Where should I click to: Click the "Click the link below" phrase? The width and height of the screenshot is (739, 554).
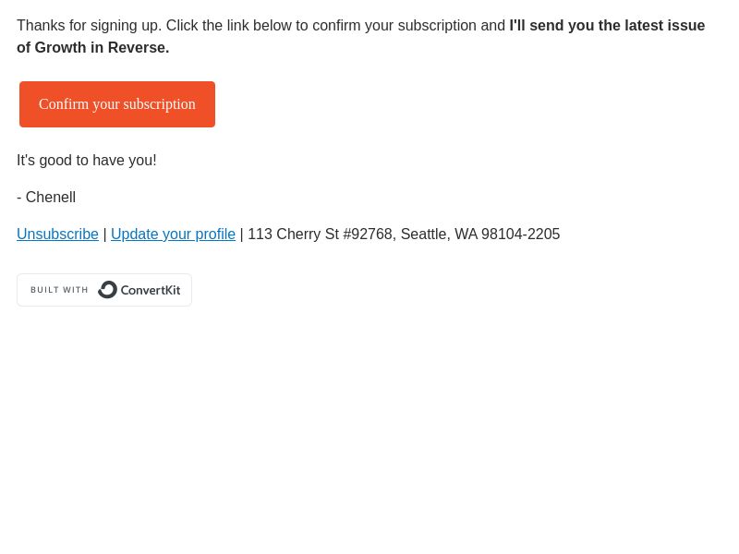click(x=228, y=26)
